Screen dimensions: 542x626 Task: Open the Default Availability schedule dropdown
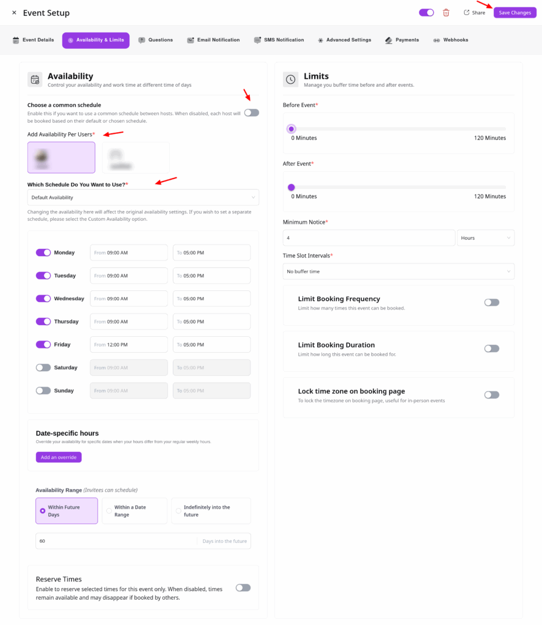(x=143, y=197)
